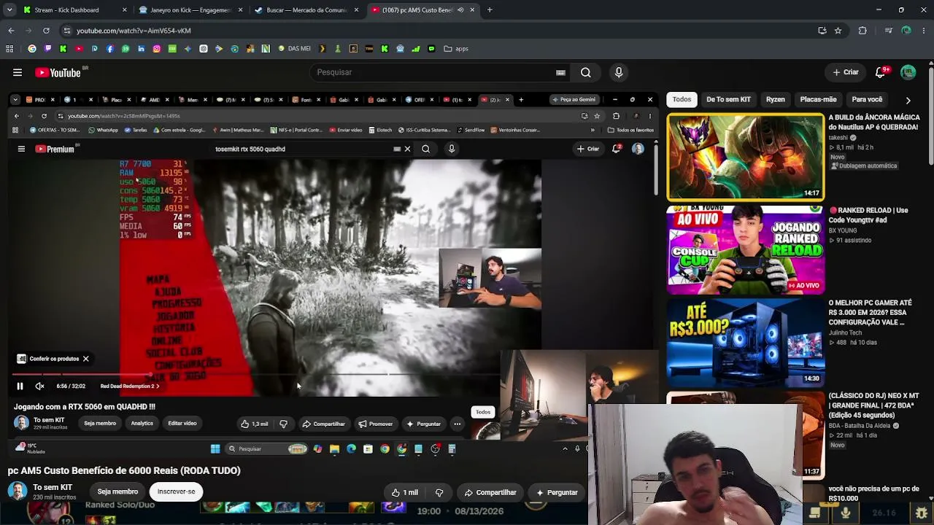Open a new Chrome tab with plus button

490,10
